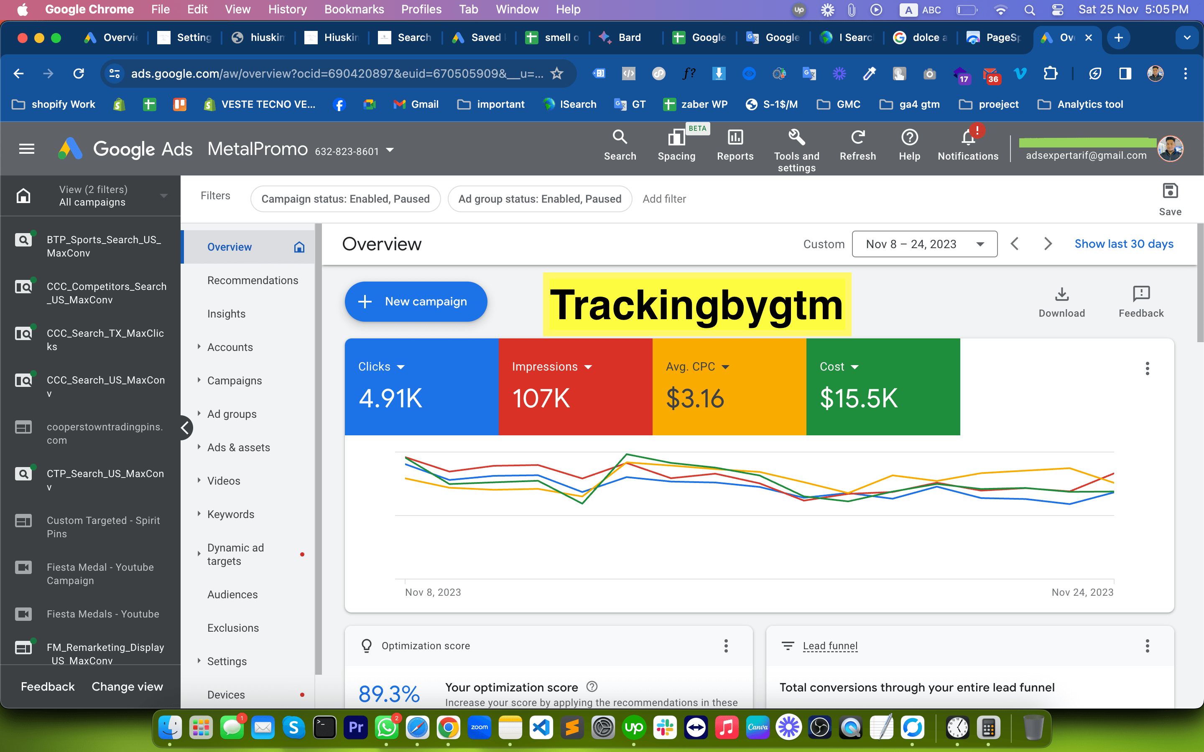Viewport: 1204px width, 752px height.
Task: Toggle Campaign status Enabled Paused filter
Action: 346,198
